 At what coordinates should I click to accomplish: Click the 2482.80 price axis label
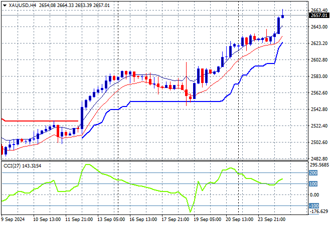(319, 158)
